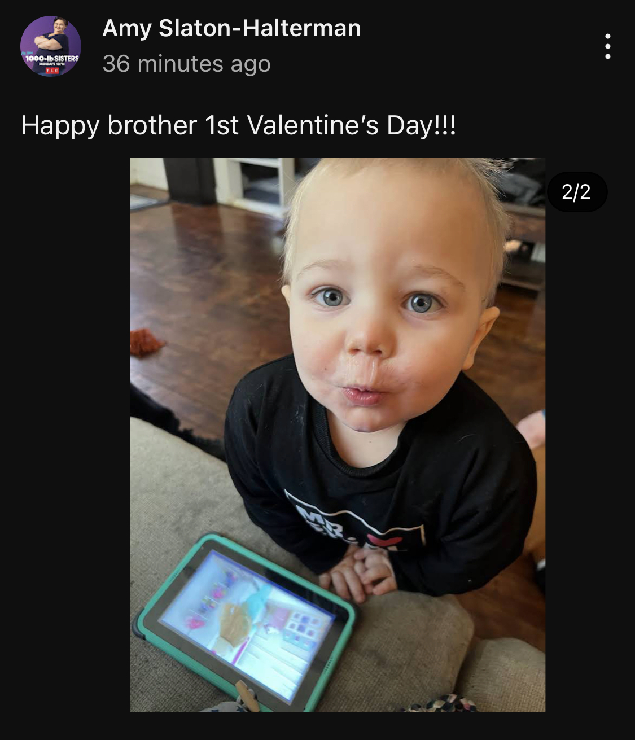Screen dimensions: 635x740
Task: Click the orange toy on the wooden floor
Action: (146, 342)
